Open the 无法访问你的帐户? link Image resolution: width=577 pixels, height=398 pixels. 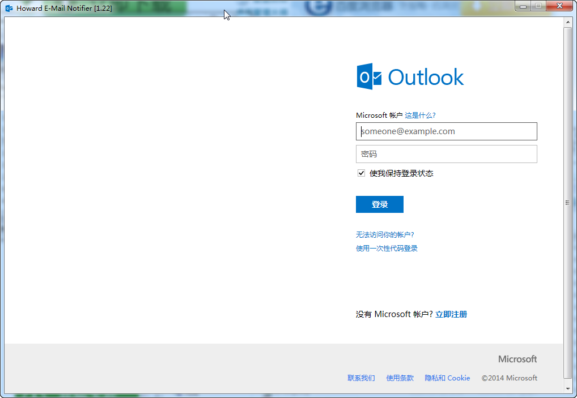coord(385,234)
